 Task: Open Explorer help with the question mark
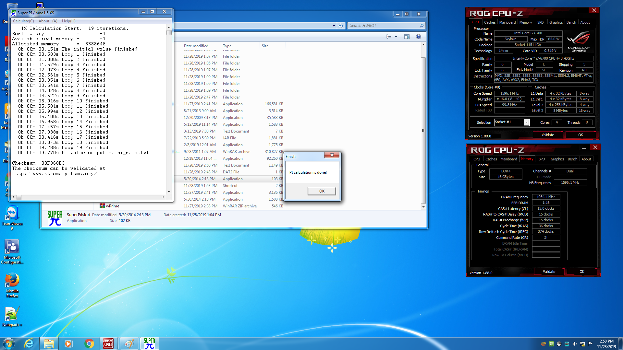click(x=419, y=37)
